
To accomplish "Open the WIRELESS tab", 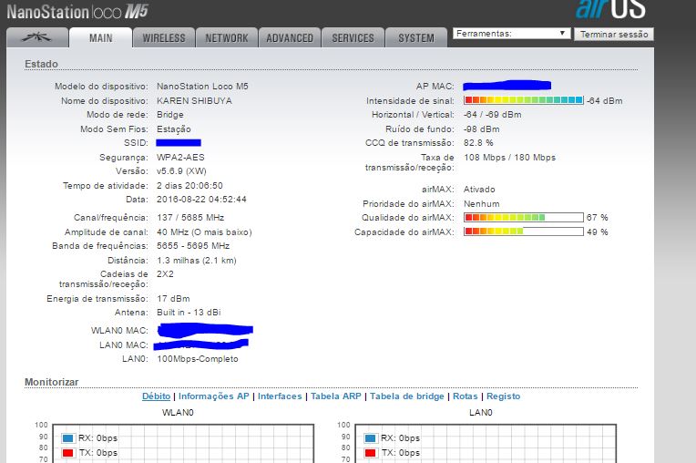I will 164,37.
